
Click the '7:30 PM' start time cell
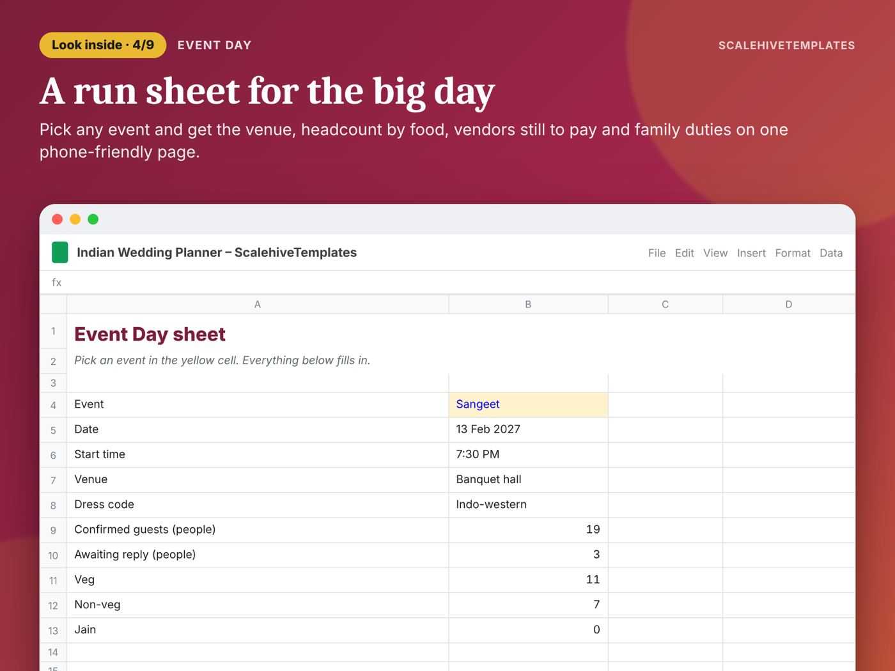point(528,454)
